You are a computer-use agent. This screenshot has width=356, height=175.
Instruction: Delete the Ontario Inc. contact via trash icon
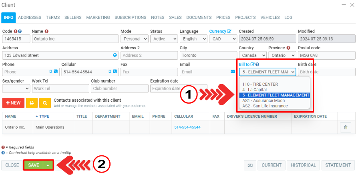[x=344, y=127]
